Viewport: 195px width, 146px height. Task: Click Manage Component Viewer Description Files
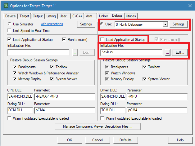click(97, 126)
